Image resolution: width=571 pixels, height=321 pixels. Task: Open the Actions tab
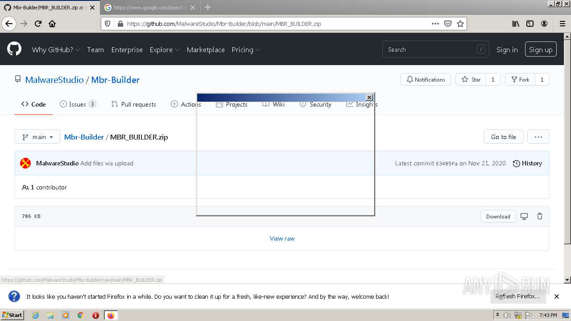pos(186,104)
